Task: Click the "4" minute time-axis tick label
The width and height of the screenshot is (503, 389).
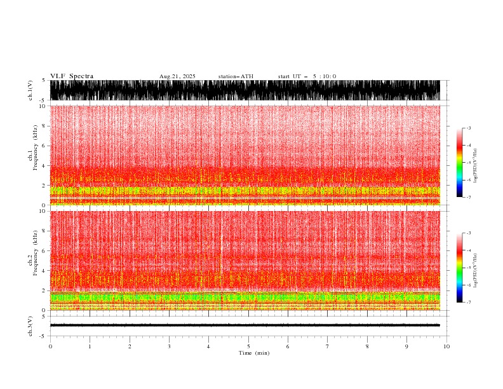Action: (x=208, y=346)
